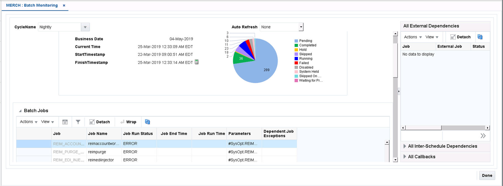The height and width of the screenshot is (186, 503).
Task: Click the Job Run Time column header
Action: [x=209, y=134]
